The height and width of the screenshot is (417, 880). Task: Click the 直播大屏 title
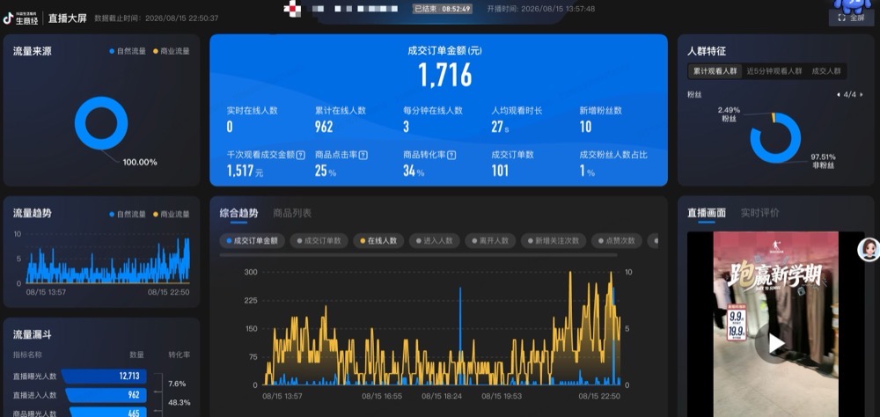(68, 18)
